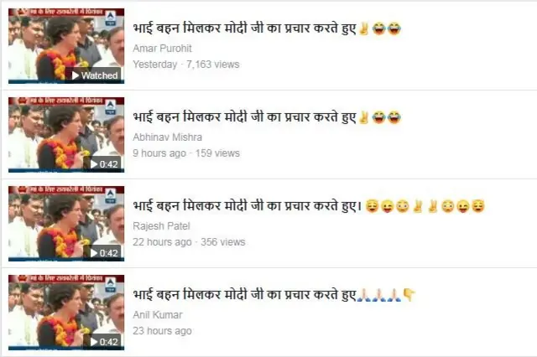Click the Yesterday · 7,163 views text
537x357 pixels.
[186, 65]
